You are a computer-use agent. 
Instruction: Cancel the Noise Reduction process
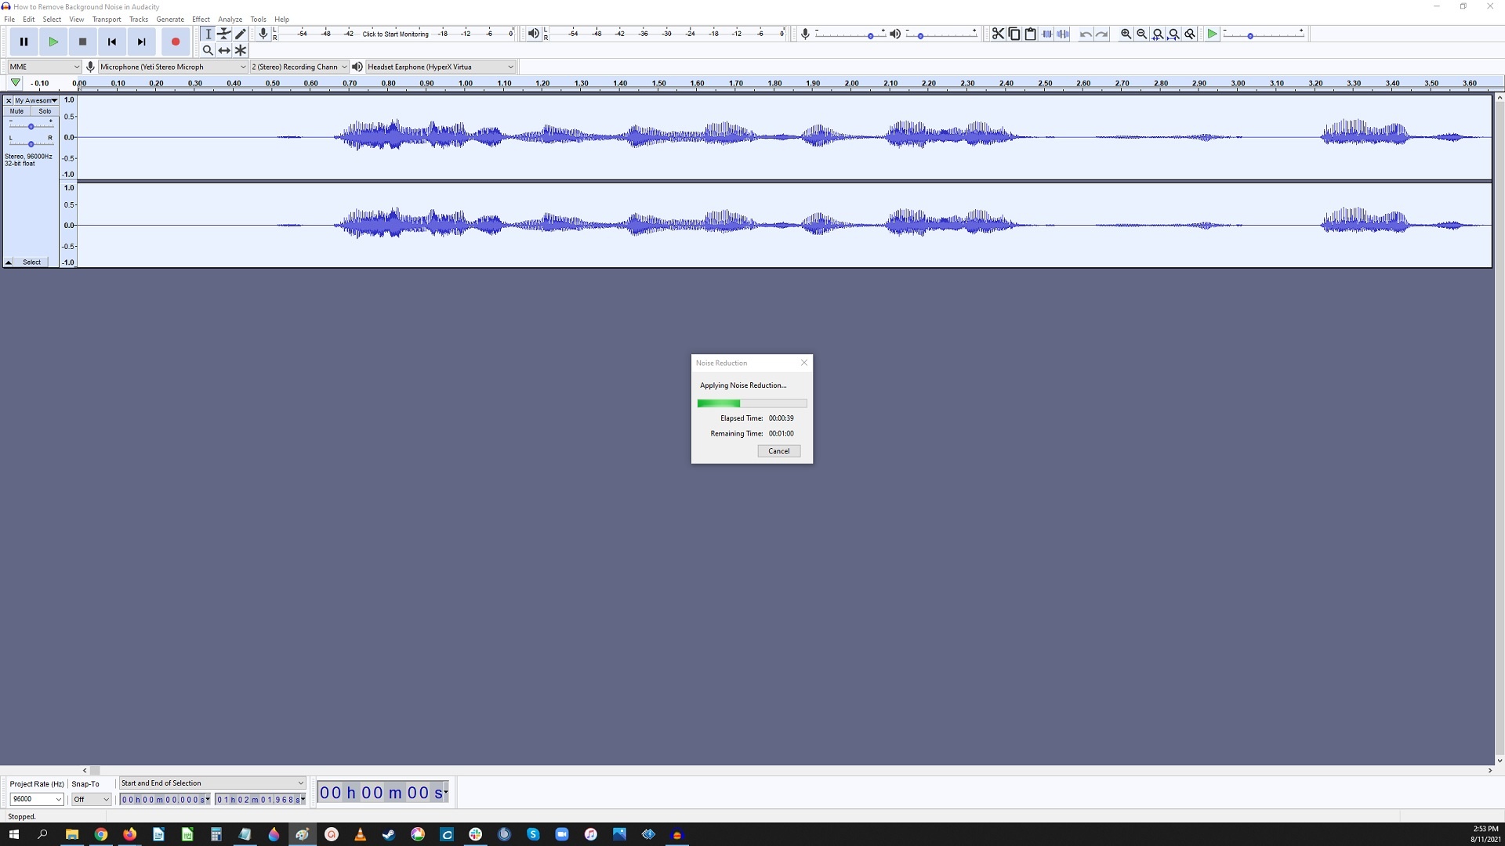pyautogui.click(x=778, y=450)
